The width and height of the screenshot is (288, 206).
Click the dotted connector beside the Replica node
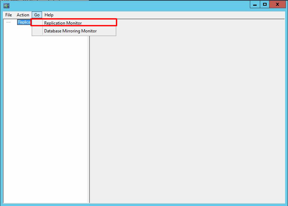9,22
